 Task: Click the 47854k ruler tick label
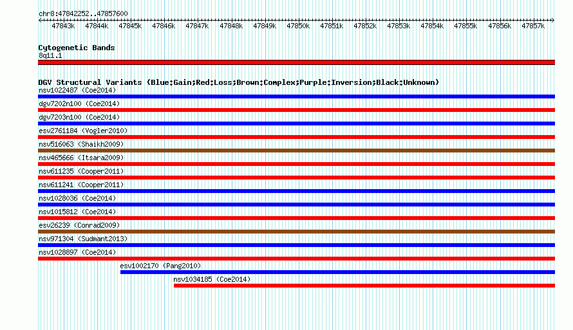pyautogui.click(x=432, y=26)
